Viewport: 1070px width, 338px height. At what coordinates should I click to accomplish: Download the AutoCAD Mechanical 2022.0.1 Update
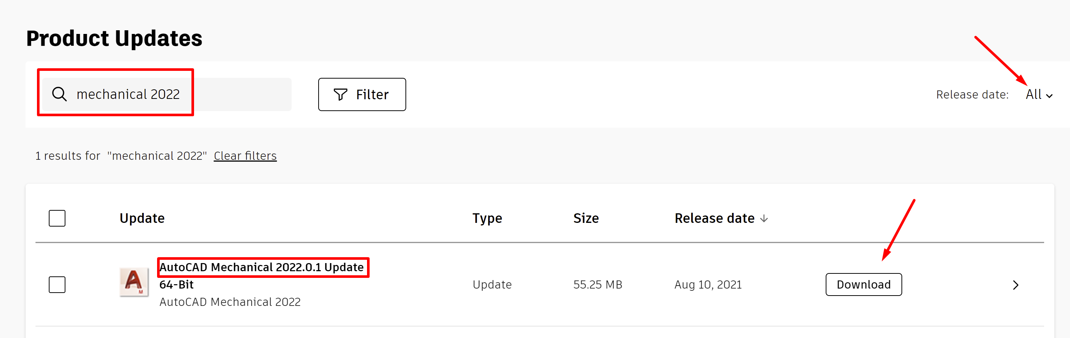(x=863, y=284)
